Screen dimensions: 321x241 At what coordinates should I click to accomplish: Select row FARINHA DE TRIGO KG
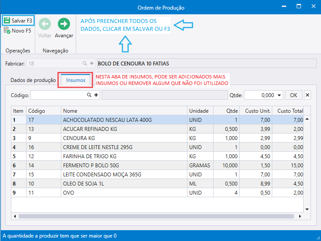pos(157,156)
